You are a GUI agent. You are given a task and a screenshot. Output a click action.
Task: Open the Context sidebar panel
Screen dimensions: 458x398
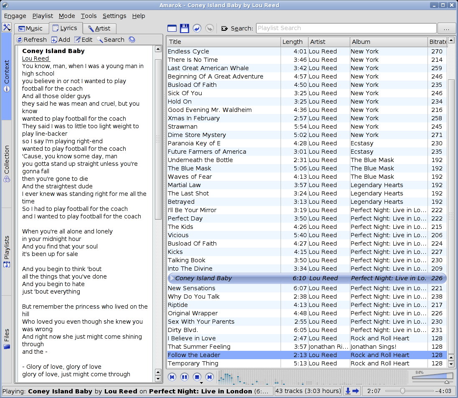pos(6,76)
